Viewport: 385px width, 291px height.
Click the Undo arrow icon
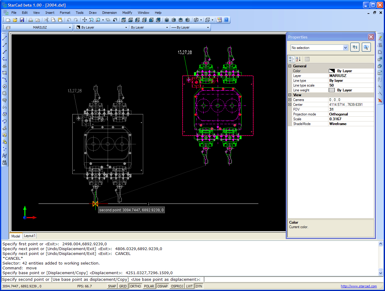[69, 20]
